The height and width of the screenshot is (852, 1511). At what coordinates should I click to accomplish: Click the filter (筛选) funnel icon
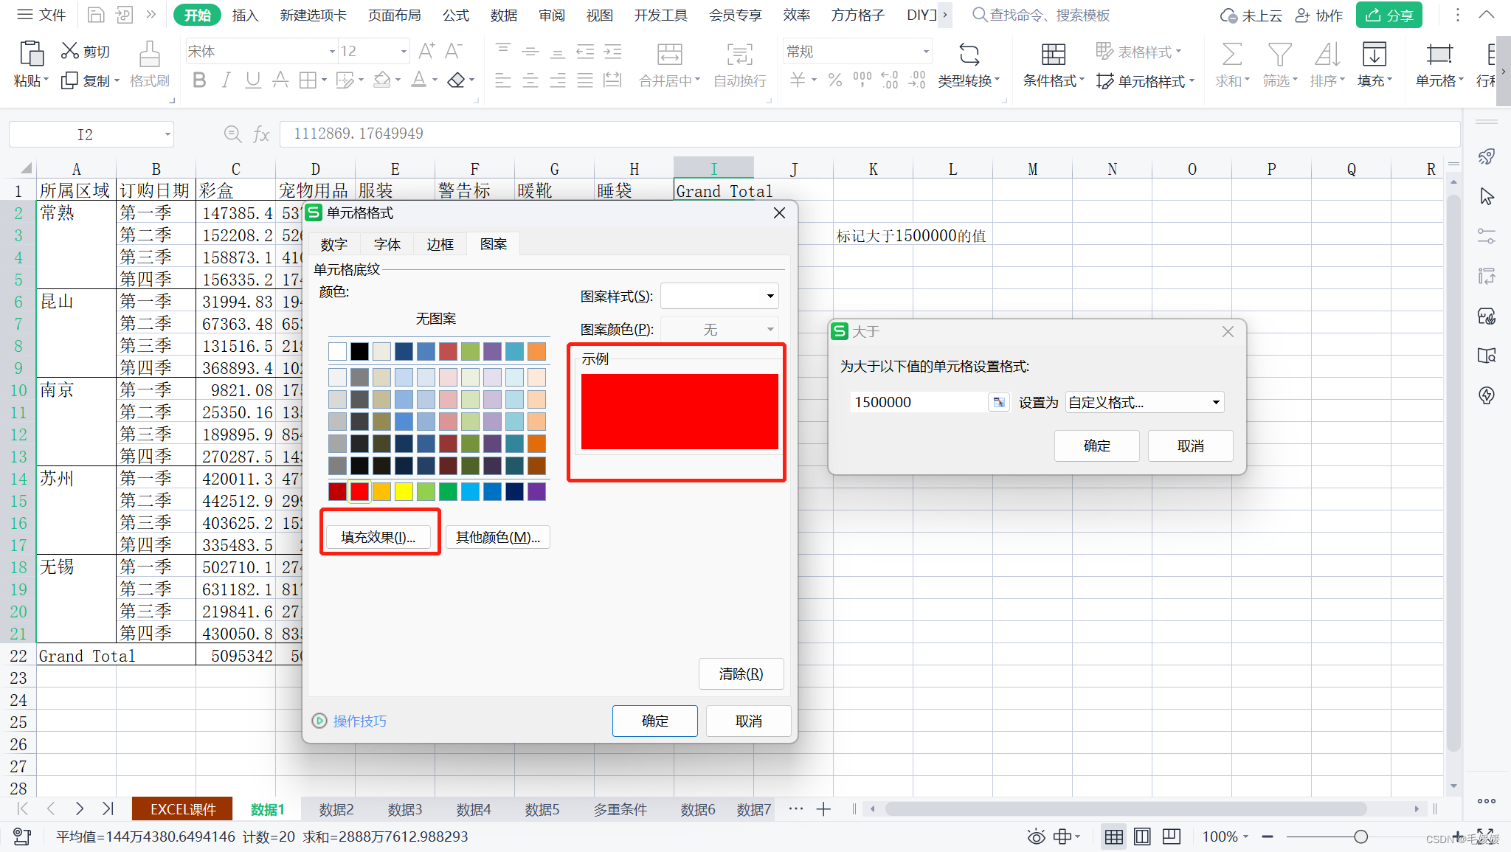point(1279,55)
